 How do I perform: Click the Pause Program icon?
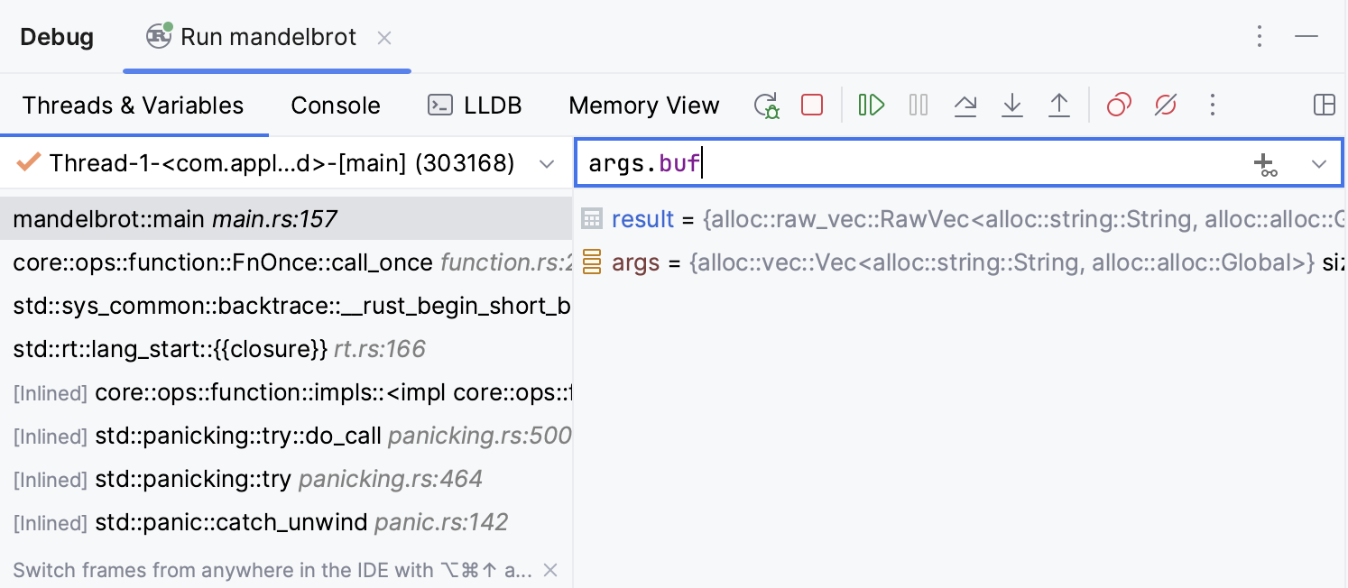pyautogui.click(x=919, y=106)
